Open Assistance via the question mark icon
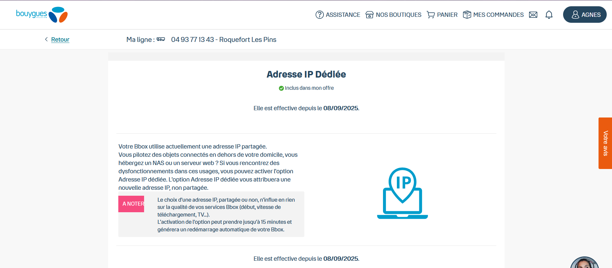 (320, 15)
